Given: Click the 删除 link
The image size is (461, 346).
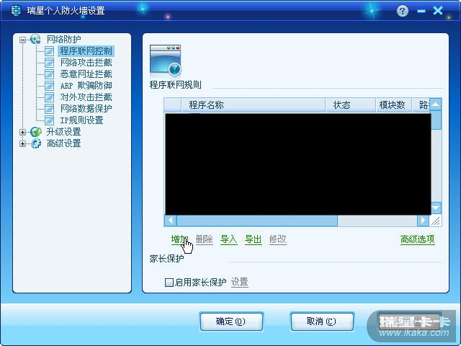Looking at the screenshot, I should (205, 239).
